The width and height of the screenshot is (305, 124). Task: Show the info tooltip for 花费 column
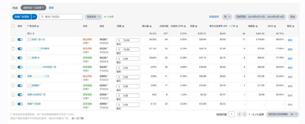[196, 26]
